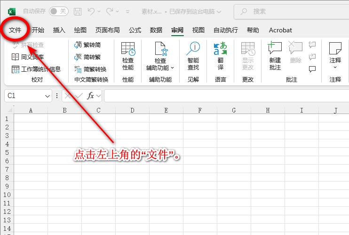Click the 翻译 translate icon
Screen dimensions: 349x235
(x=220, y=49)
